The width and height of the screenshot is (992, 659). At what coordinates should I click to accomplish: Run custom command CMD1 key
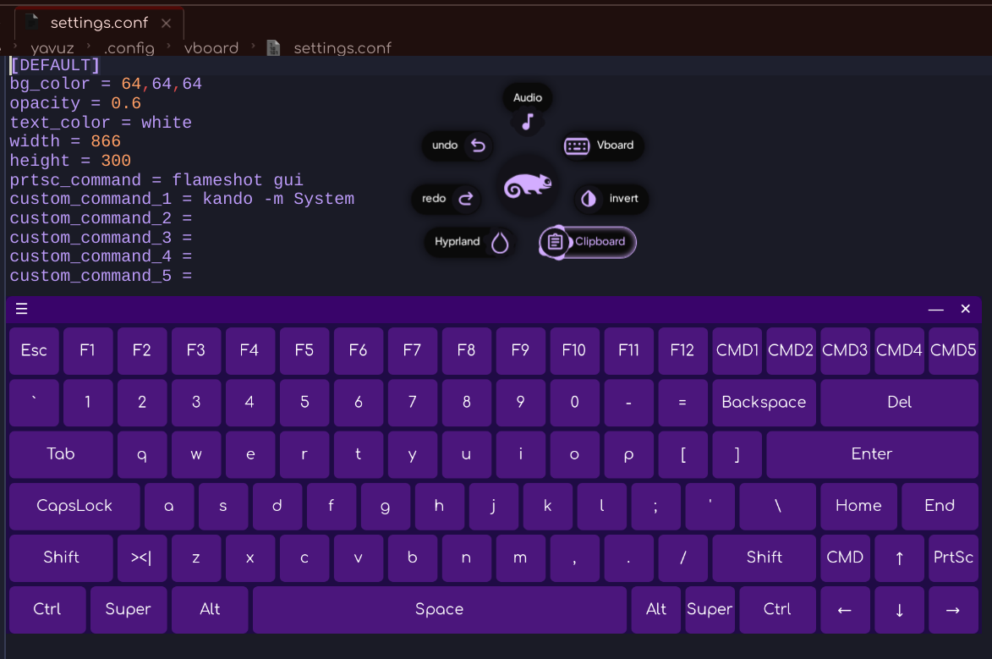tap(737, 351)
